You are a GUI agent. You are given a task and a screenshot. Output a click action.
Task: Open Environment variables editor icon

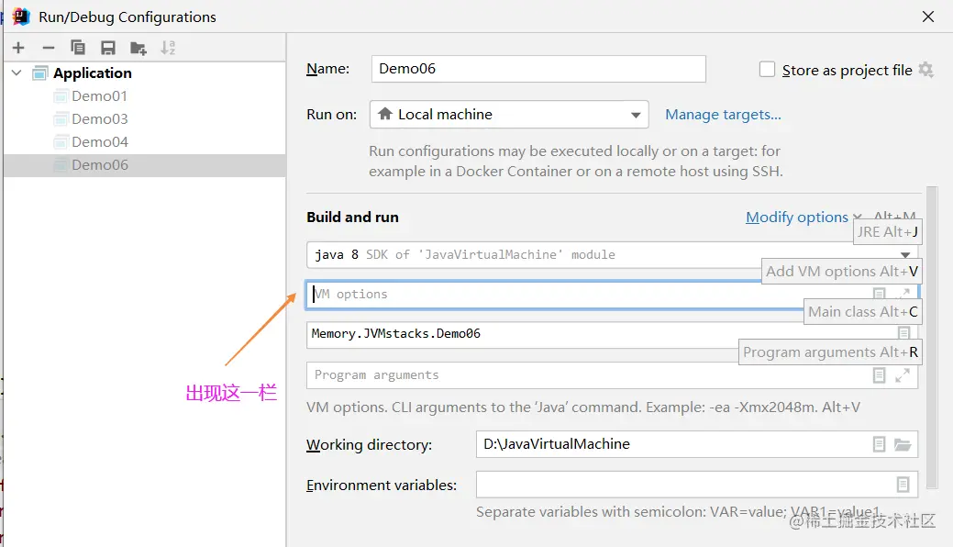(903, 485)
